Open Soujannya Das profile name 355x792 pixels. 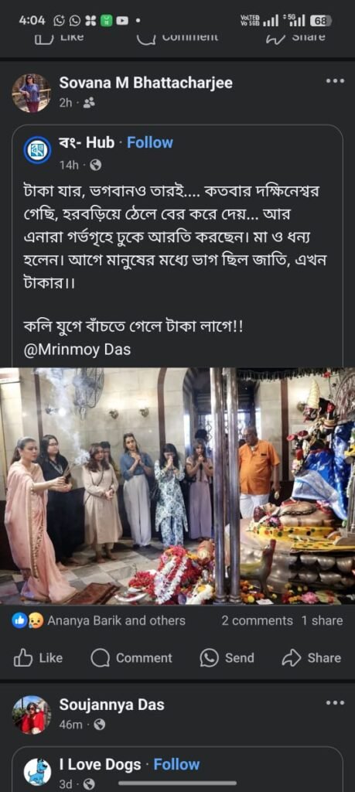111,705
